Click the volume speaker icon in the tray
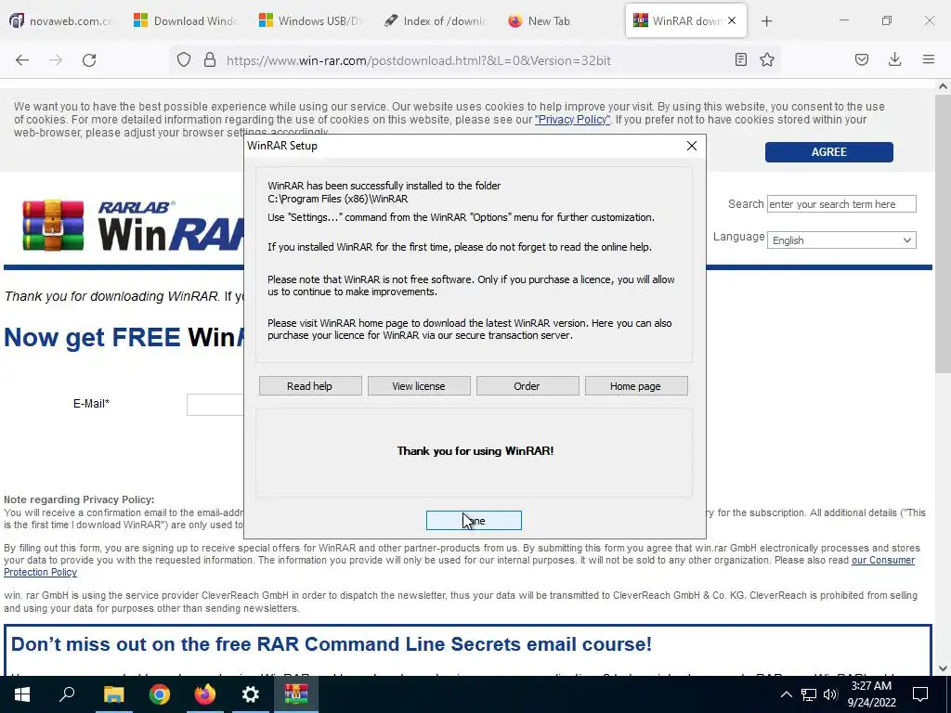The image size is (951, 713). pyautogui.click(x=830, y=694)
